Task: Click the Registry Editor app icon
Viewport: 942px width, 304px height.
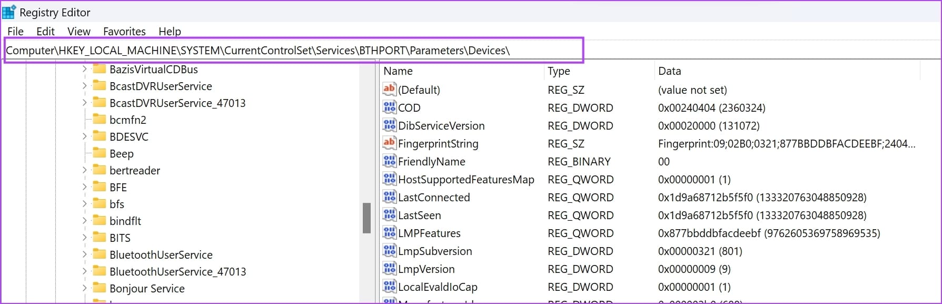Action: coord(9,12)
